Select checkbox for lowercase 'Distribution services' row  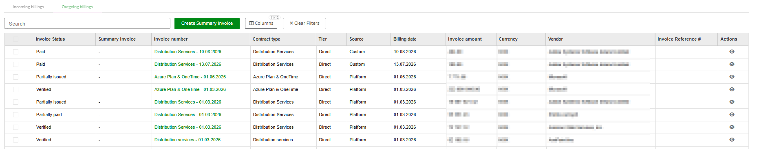tap(15, 140)
